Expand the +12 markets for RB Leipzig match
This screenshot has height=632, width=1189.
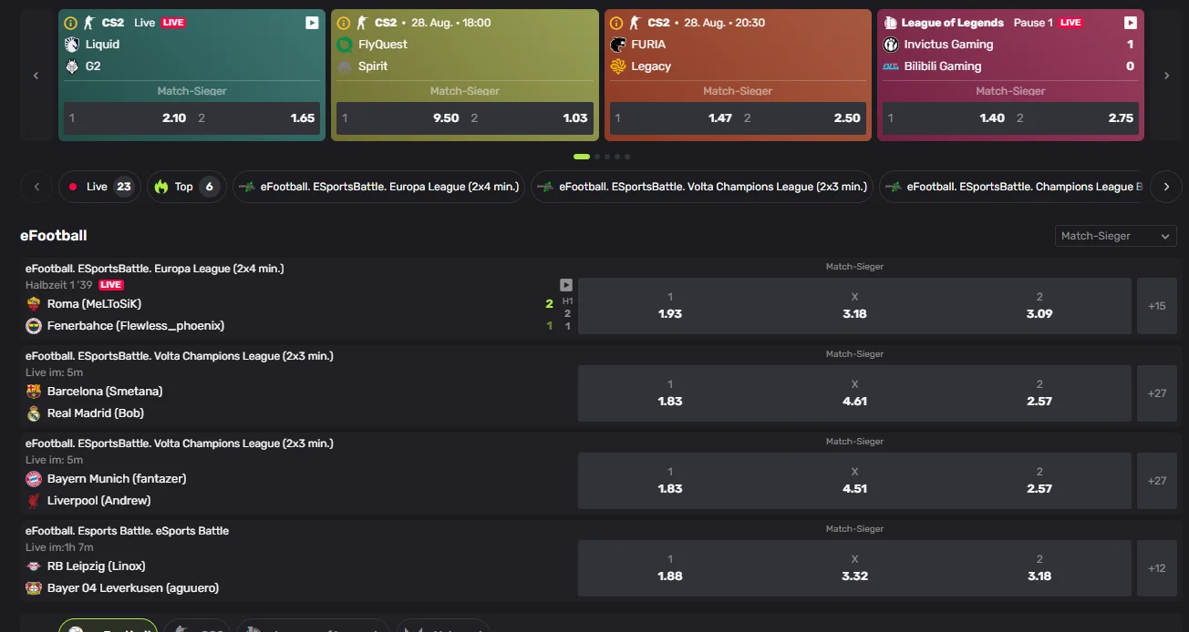1157,568
